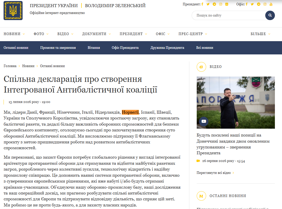Screen dimensions: 282x209
Task: Expand the Президент menu chevron
Action: coord(146,34)
